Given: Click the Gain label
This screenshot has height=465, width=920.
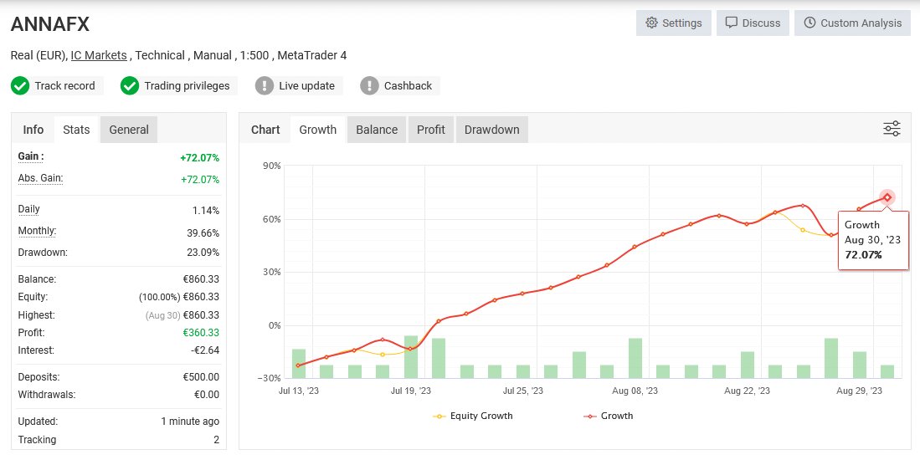Looking at the screenshot, I should pos(30,156).
